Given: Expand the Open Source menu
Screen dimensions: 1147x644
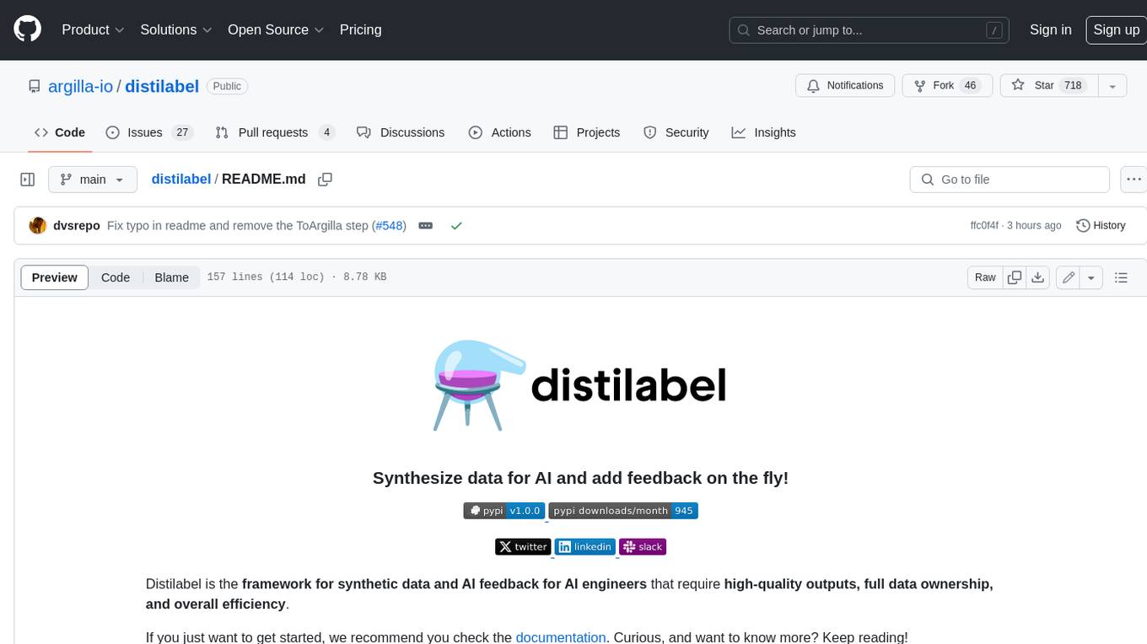Looking at the screenshot, I should point(276,30).
